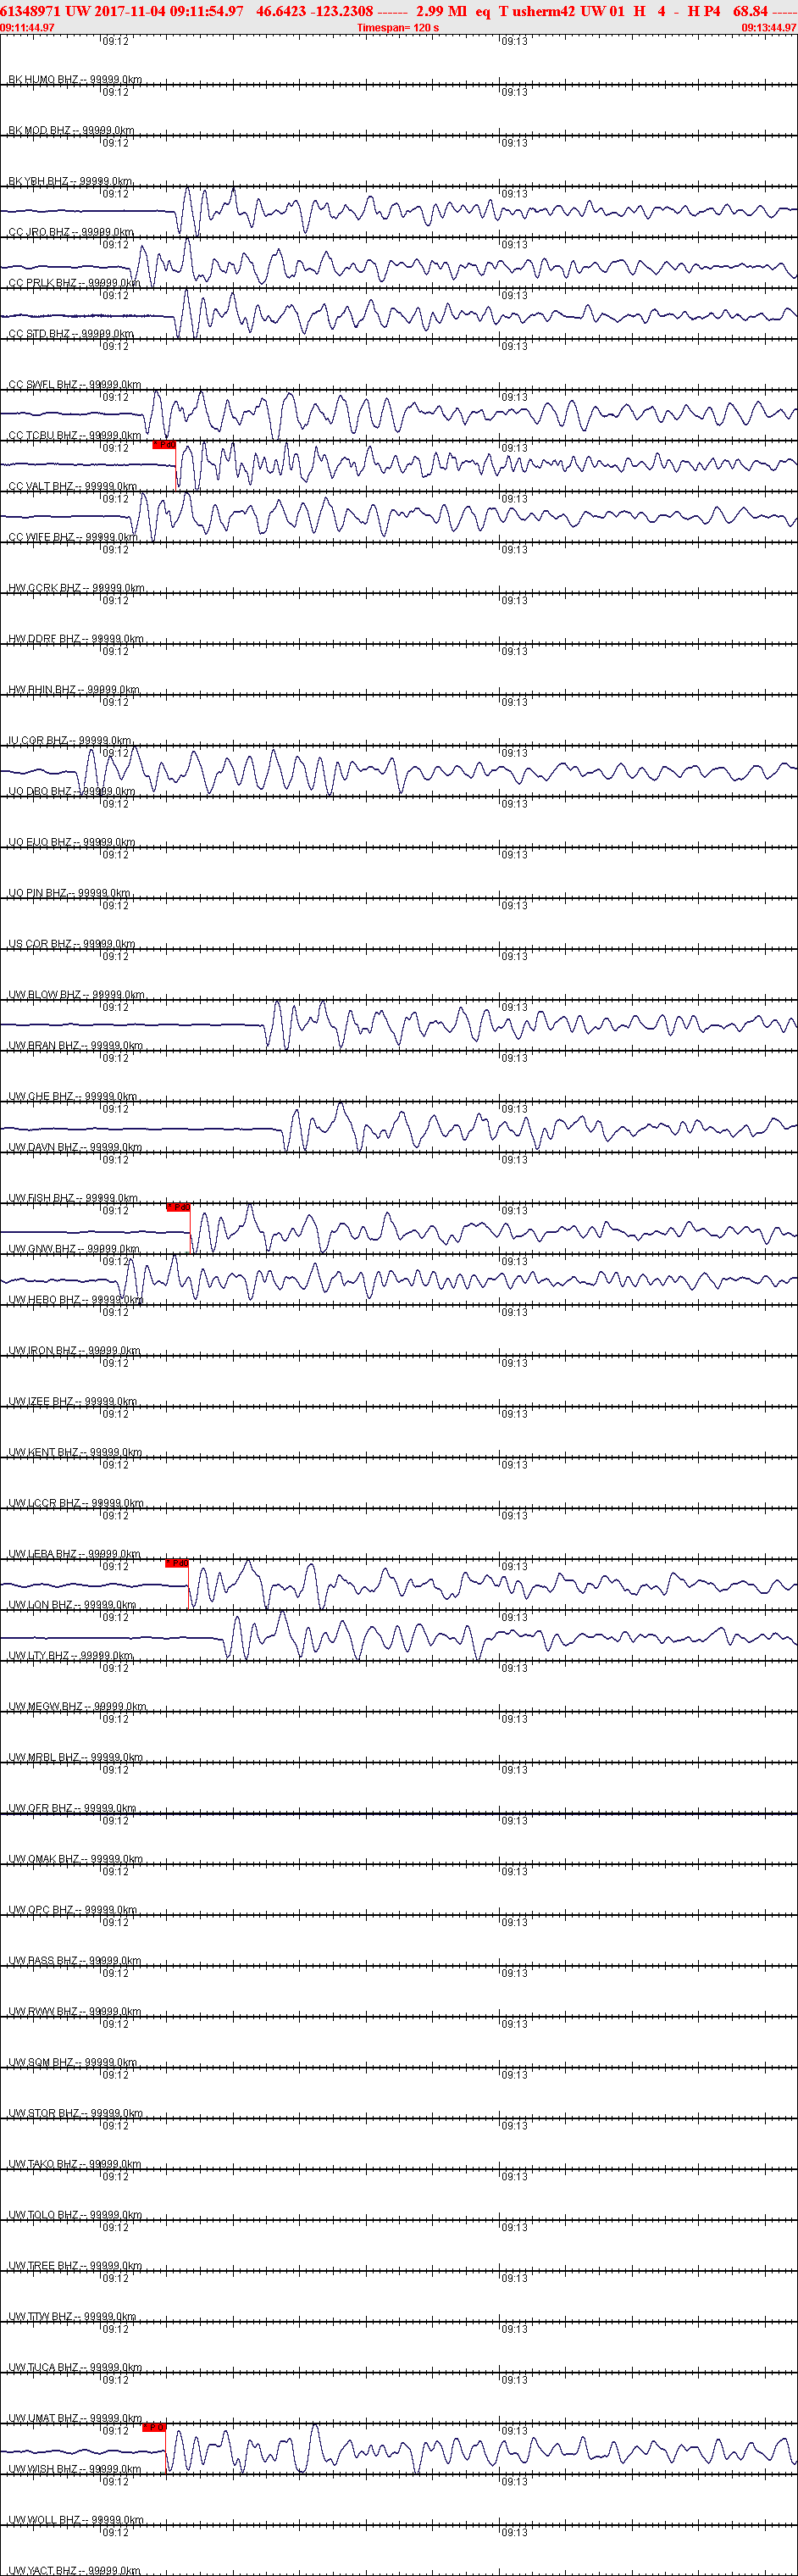
Task: Click the UW.OMAK BHZ channel label
Action: coord(75,1858)
